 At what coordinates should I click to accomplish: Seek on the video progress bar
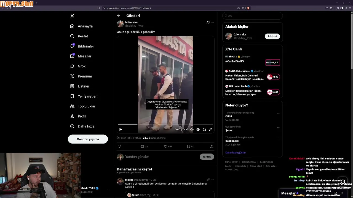[x=165, y=124]
